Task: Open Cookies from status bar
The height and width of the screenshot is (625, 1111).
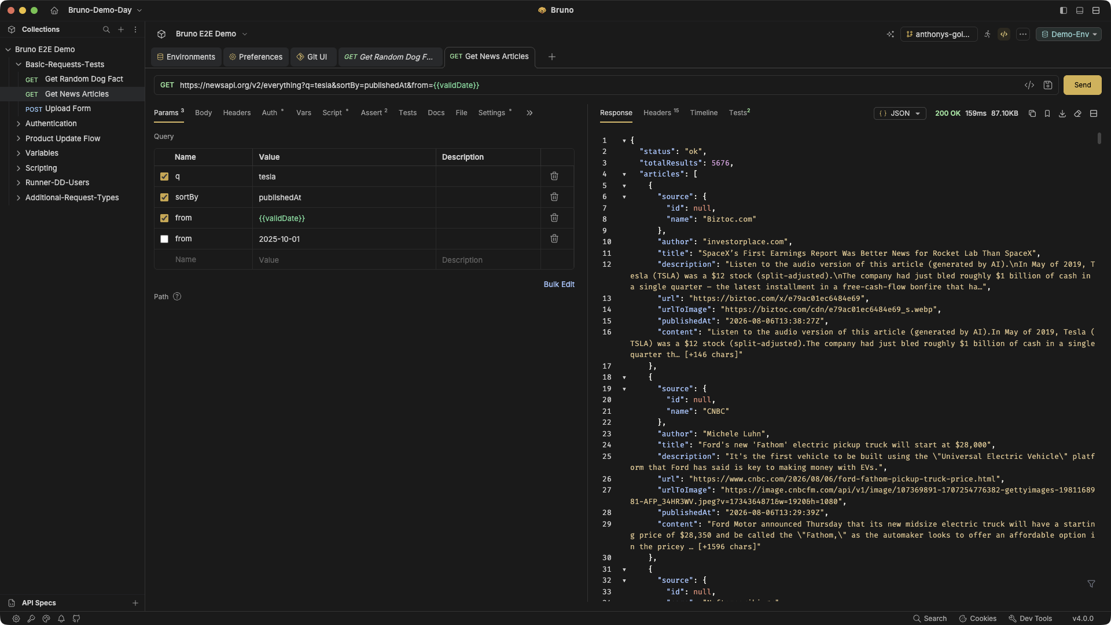Action: coord(978,619)
